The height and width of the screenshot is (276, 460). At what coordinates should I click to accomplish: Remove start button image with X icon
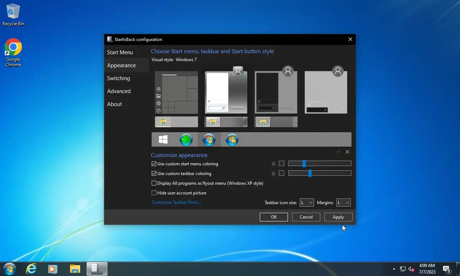347,152
